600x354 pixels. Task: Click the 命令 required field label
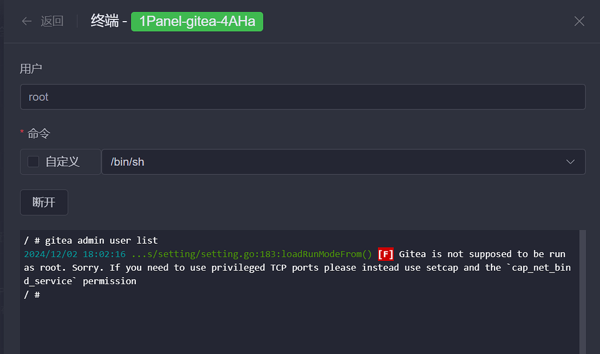click(x=39, y=134)
